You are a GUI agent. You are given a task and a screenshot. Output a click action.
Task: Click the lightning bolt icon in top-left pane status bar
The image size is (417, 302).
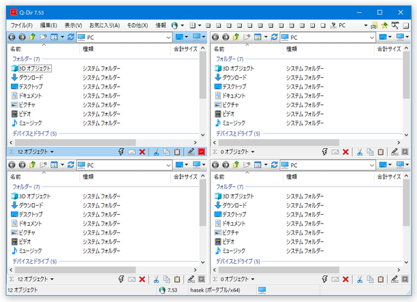point(121,152)
